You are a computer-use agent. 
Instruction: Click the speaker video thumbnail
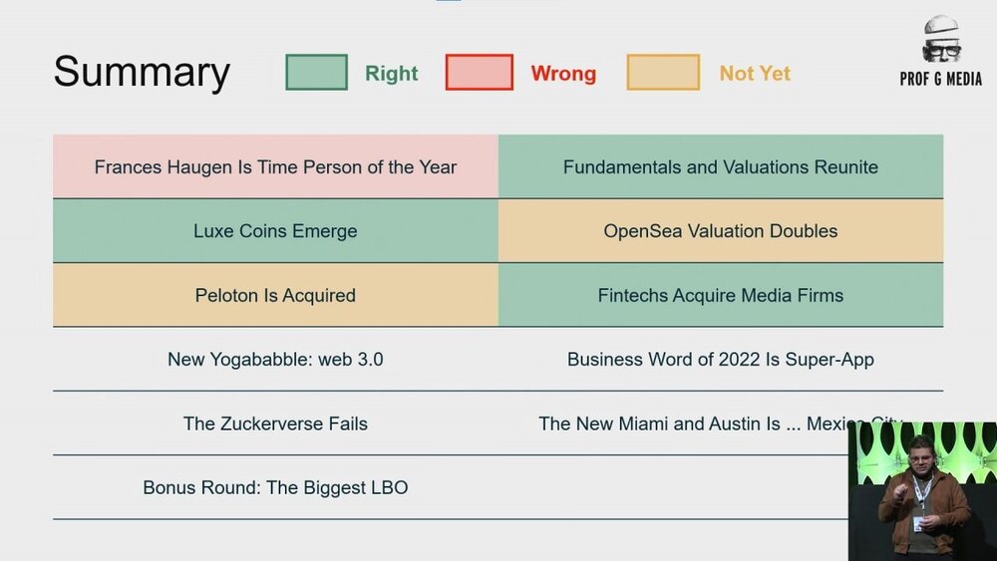click(x=921, y=490)
